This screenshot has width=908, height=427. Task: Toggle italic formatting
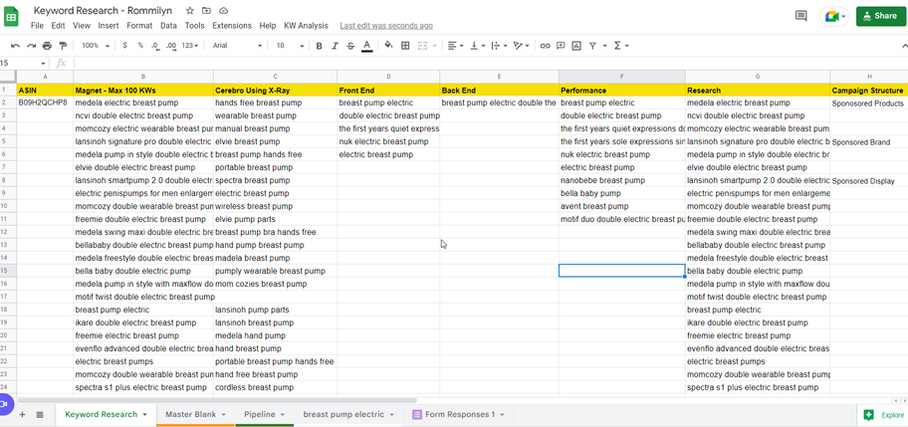(x=335, y=46)
